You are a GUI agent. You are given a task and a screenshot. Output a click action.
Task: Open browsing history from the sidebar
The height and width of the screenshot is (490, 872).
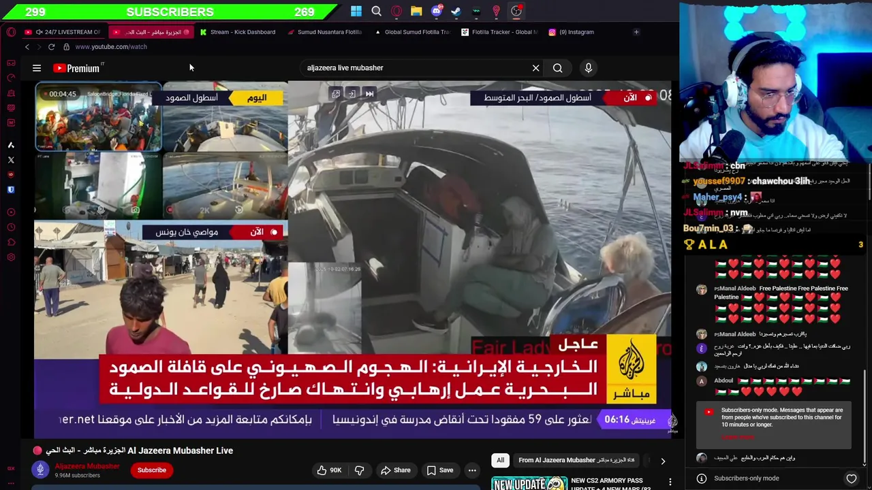[11, 227]
